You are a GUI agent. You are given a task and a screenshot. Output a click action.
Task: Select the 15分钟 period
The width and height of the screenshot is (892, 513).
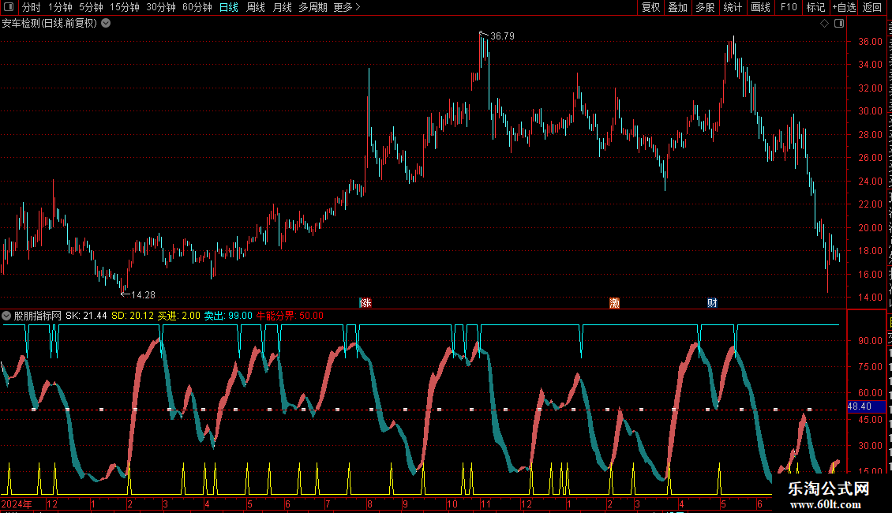click(x=124, y=7)
